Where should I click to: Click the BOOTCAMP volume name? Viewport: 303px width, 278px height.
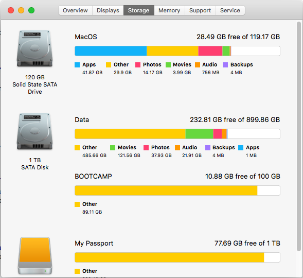93,176
